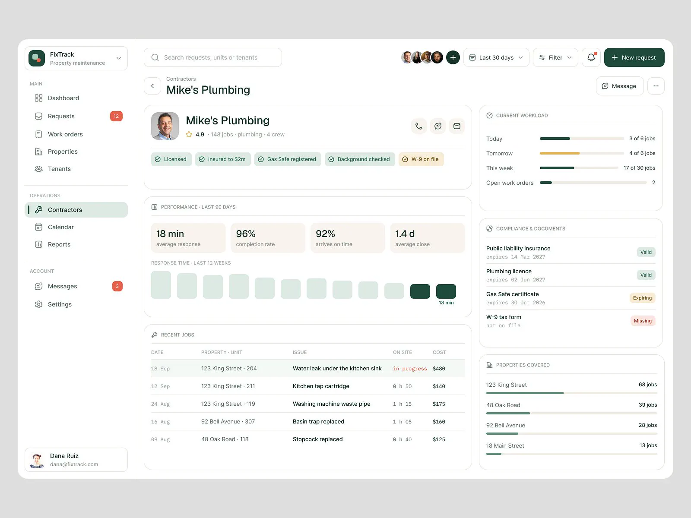Screen dimensions: 691x518
Task: Open Dashboard in the sidebar
Action: (76, 98)
